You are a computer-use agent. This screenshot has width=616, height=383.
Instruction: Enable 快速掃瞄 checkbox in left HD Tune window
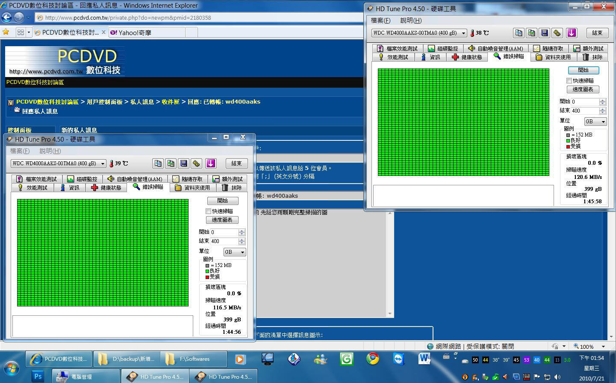[x=209, y=211]
